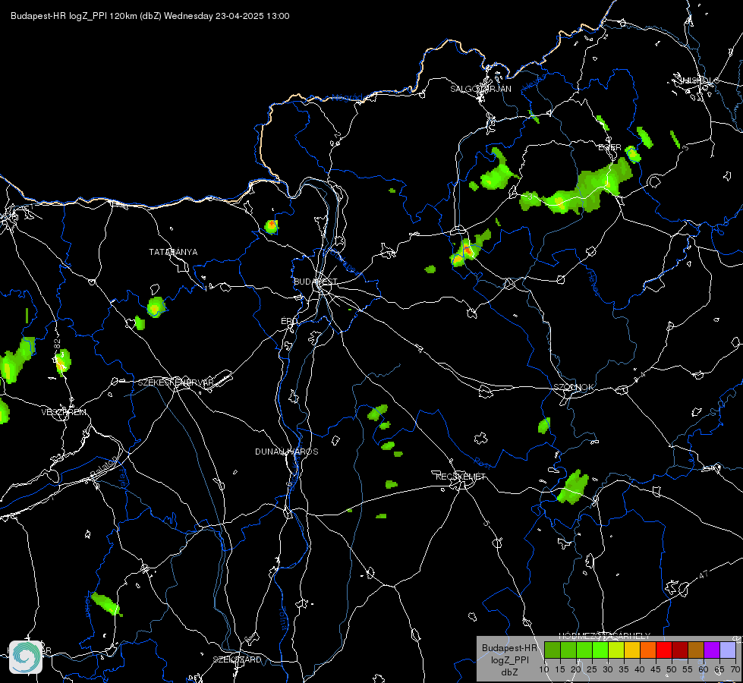
Task: Click the BUDAPEST city label
Action: [316, 282]
